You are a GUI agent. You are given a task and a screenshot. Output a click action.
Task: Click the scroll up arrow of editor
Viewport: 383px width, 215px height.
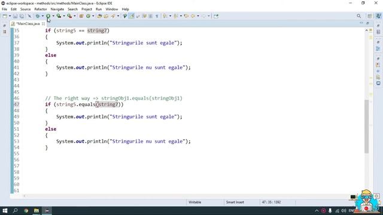(366, 30)
